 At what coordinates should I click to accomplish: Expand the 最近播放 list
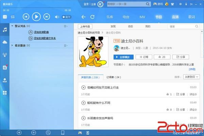(x=12, y=45)
